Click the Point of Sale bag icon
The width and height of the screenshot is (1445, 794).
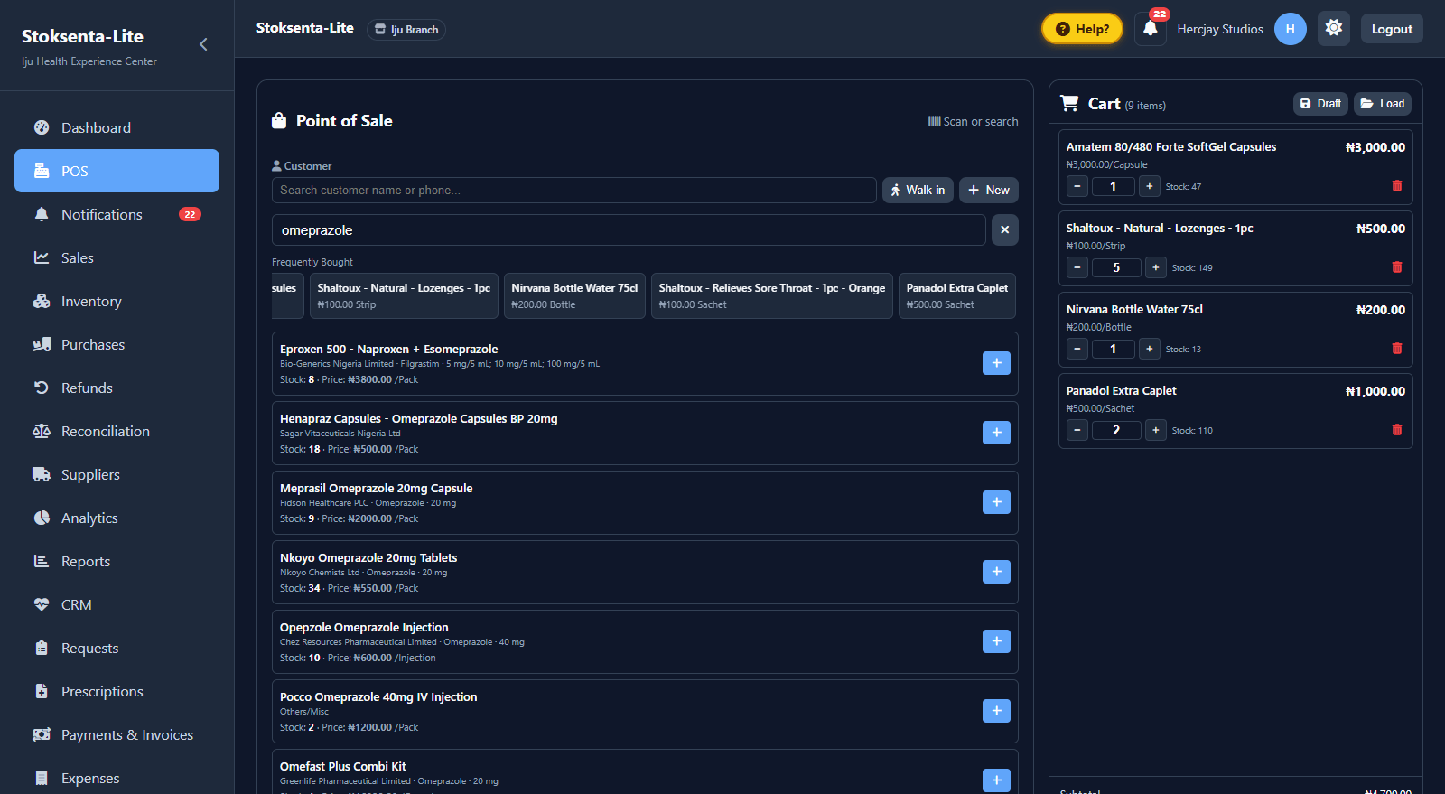[279, 120]
